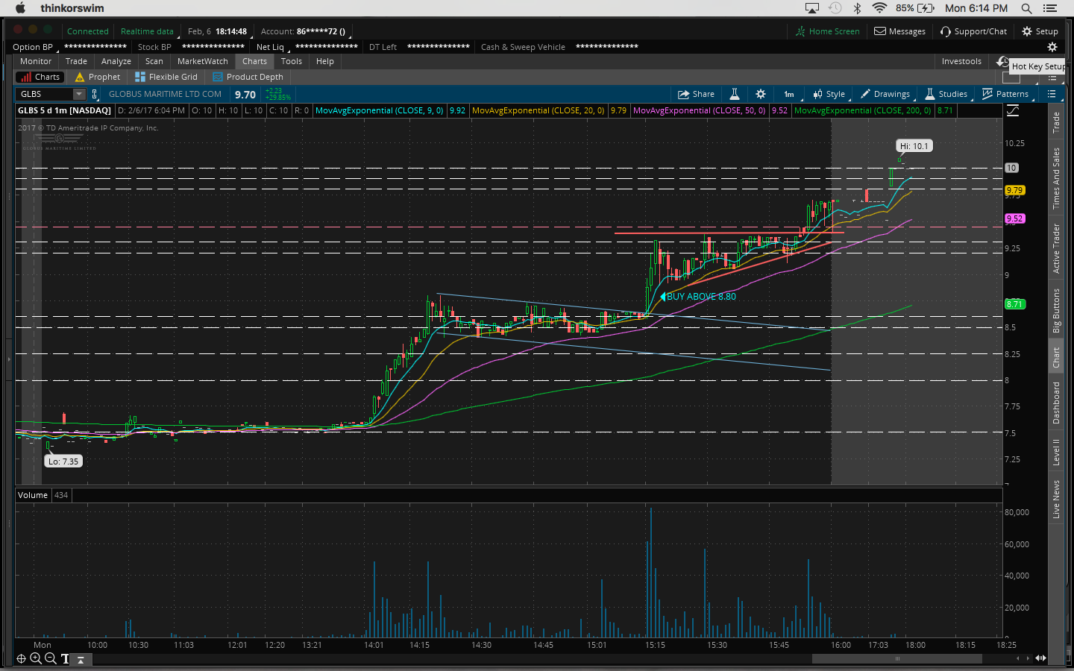The image size is (1074, 671).
Task: Open the 1m timeframe dropdown
Action: click(789, 94)
